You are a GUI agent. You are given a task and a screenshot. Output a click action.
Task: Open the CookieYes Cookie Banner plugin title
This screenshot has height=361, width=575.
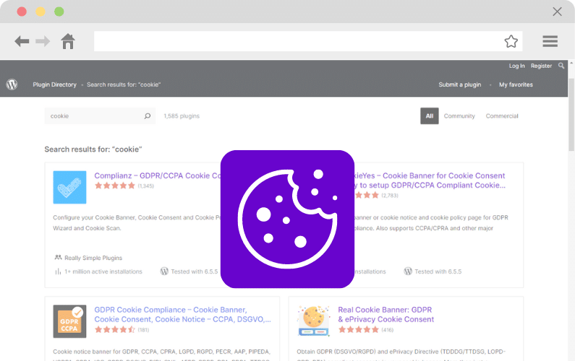point(430,180)
